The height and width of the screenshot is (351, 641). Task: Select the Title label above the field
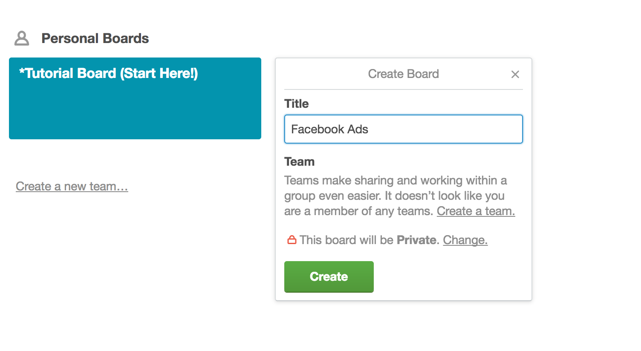point(297,104)
